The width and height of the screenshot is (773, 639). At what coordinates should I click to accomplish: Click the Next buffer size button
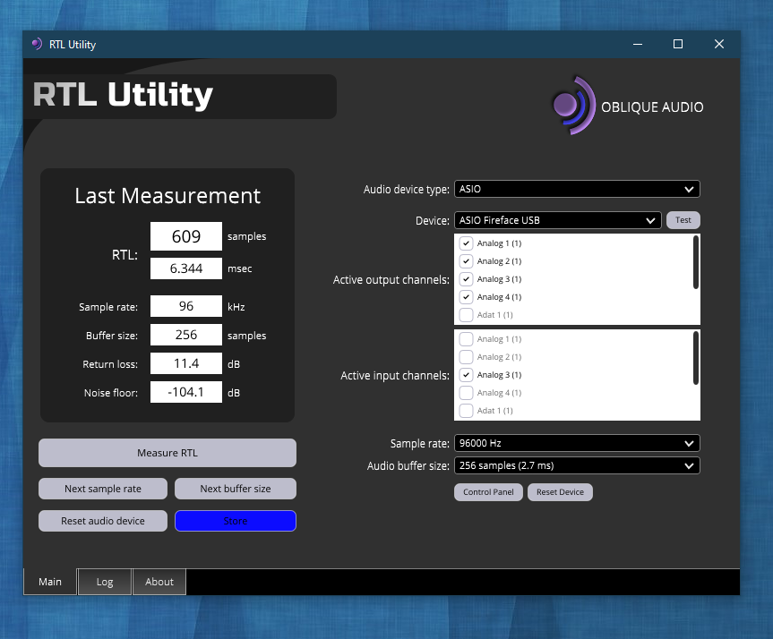[x=236, y=489]
